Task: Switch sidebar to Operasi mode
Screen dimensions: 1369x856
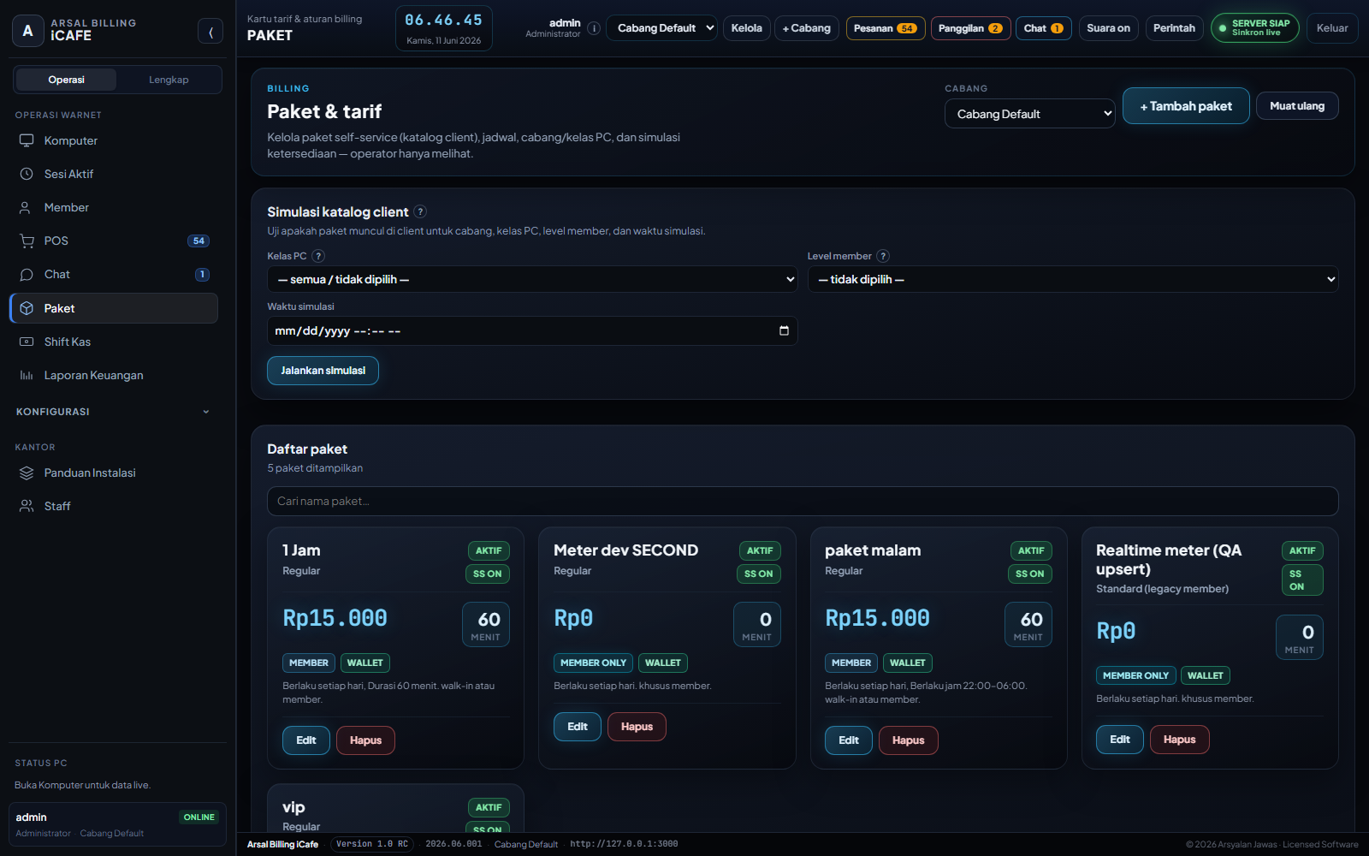Action: click(66, 80)
